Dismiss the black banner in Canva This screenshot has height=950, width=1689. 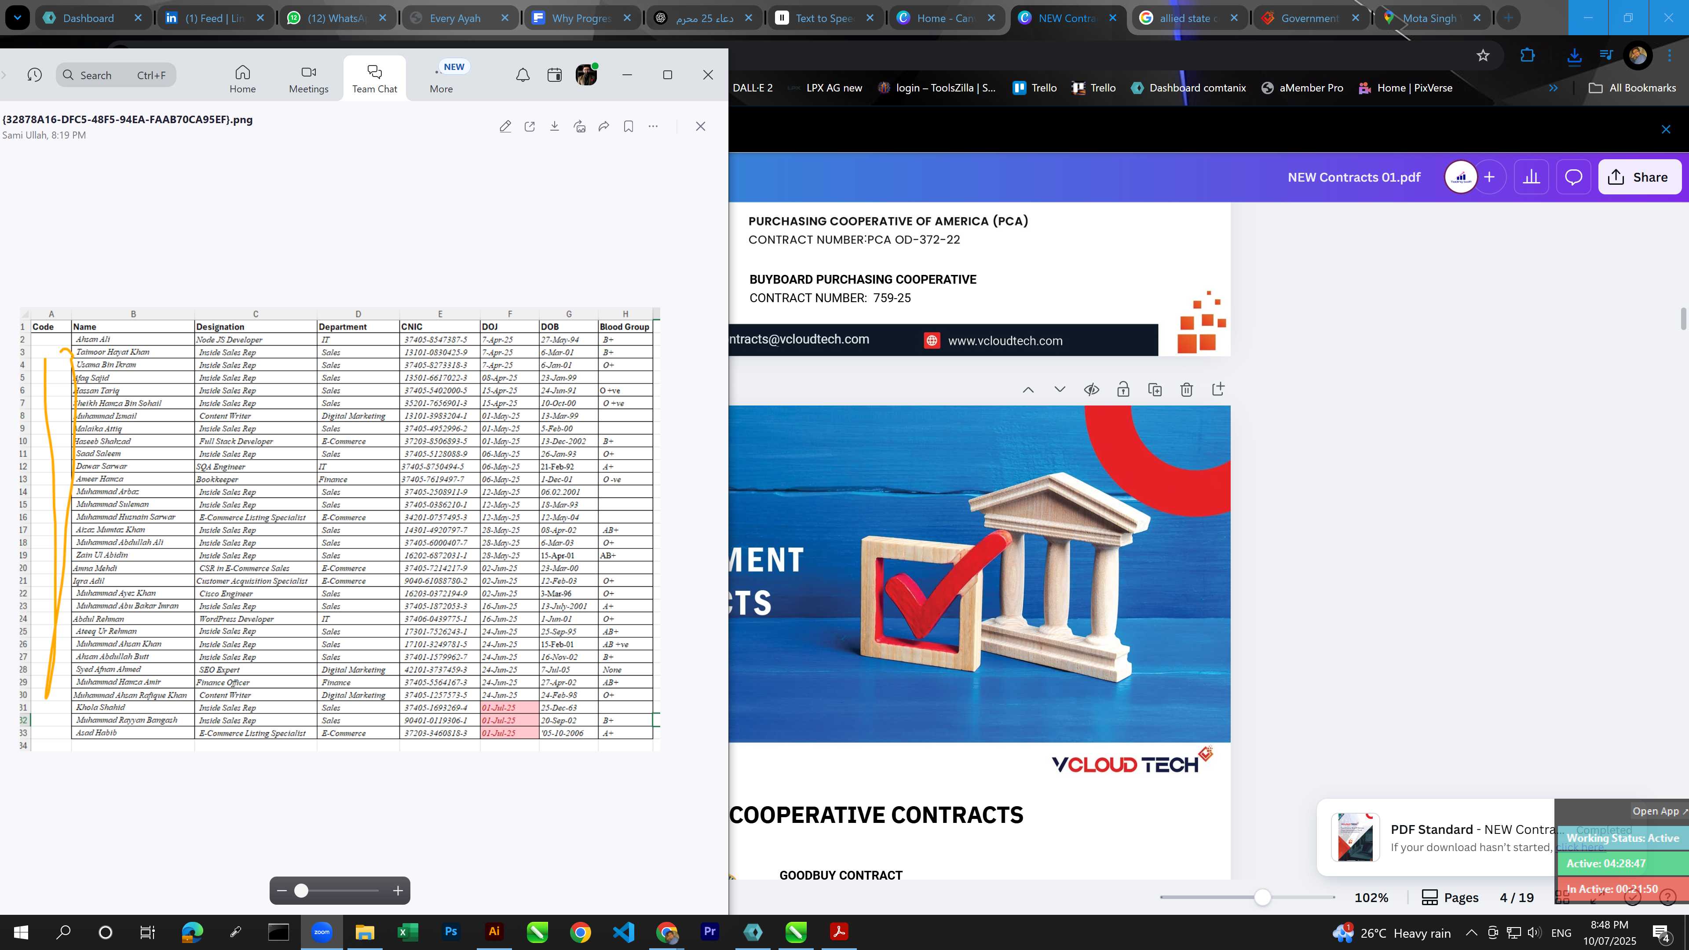[1666, 129]
